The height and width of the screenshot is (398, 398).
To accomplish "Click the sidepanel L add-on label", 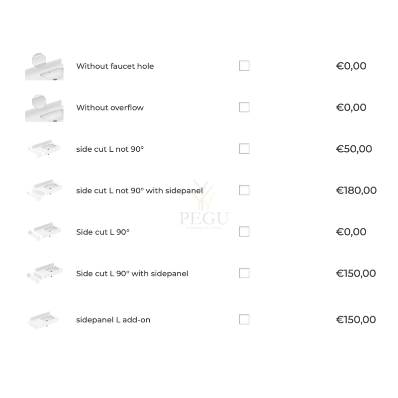I will coord(113,320).
